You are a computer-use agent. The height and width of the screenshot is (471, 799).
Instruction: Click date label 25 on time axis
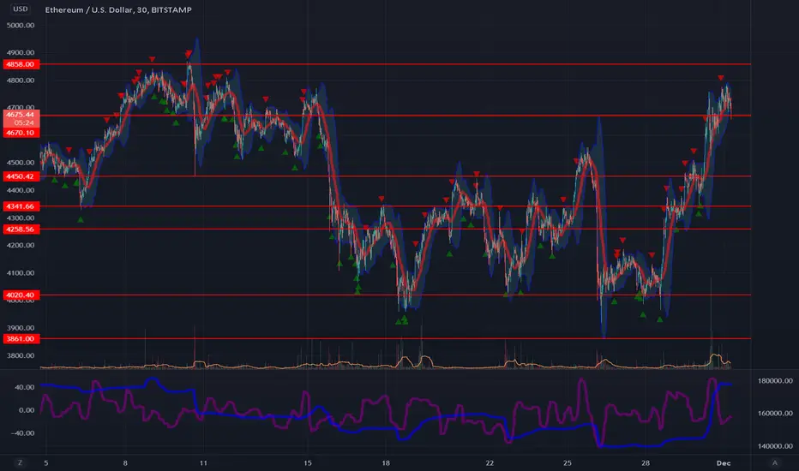click(x=568, y=462)
